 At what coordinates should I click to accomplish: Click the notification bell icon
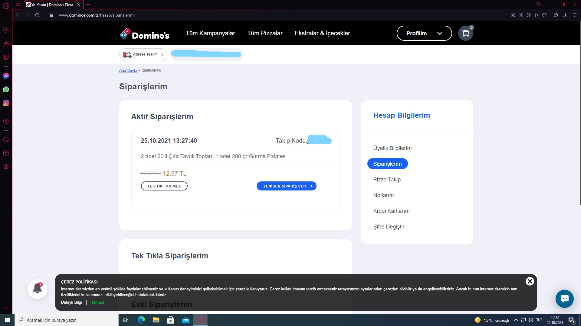pos(37,289)
